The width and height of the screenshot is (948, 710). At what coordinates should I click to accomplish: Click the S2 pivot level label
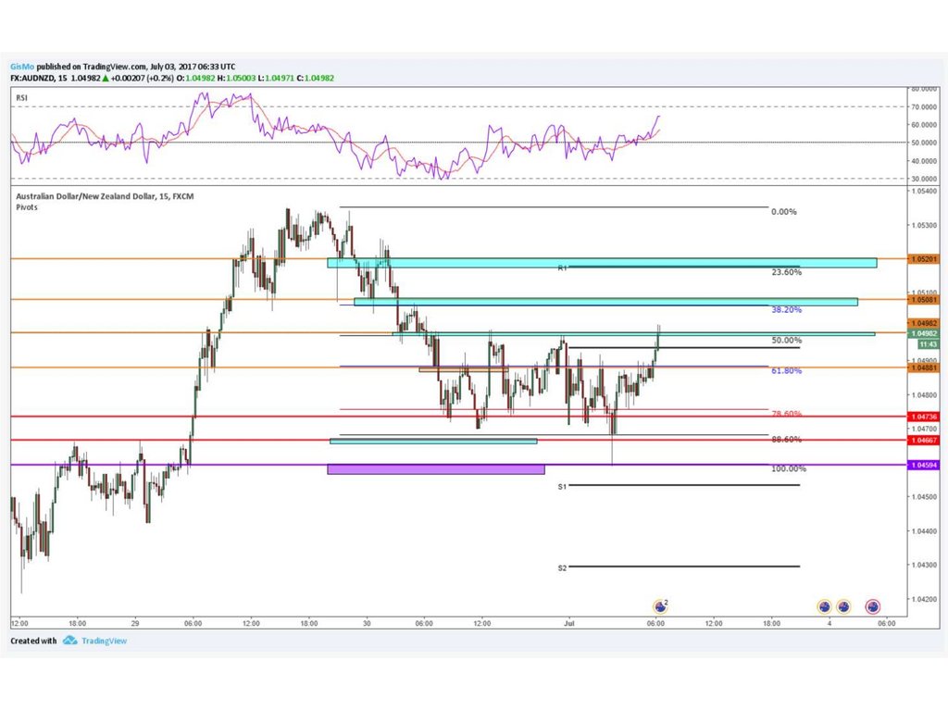pos(562,567)
